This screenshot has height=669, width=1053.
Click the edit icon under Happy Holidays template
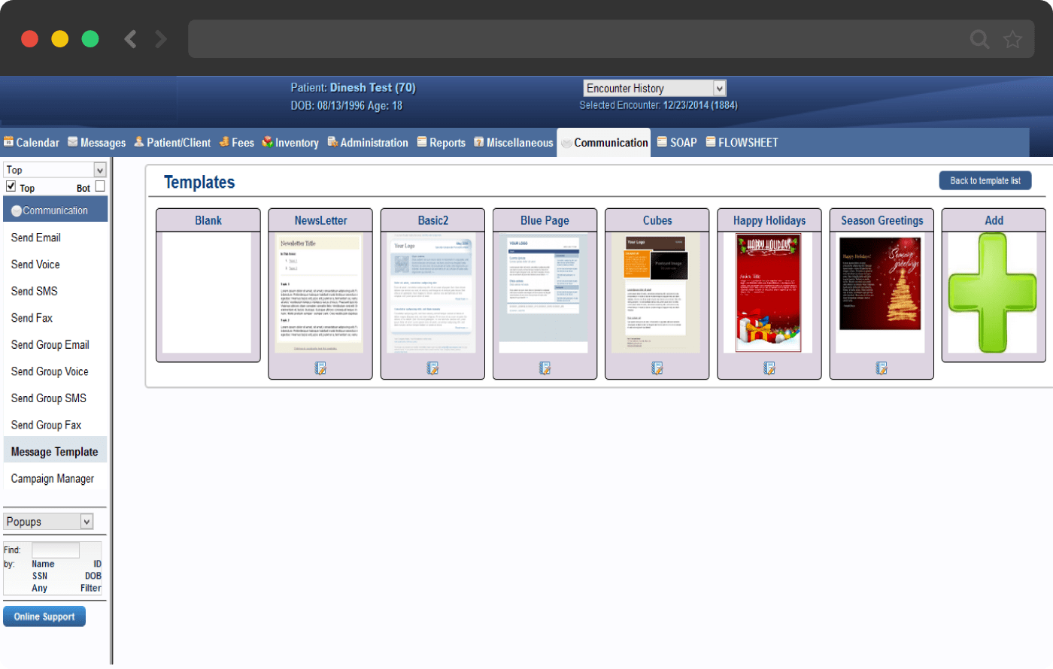click(769, 368)
